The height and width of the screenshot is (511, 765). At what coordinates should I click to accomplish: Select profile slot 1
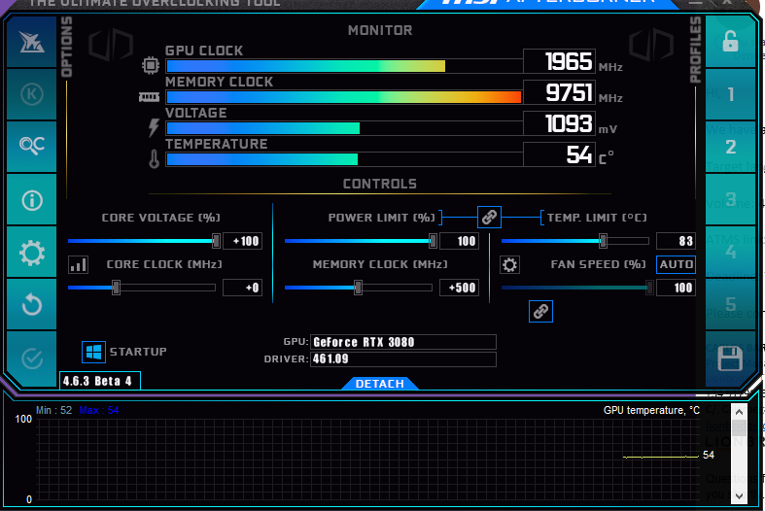click(730, 94)
